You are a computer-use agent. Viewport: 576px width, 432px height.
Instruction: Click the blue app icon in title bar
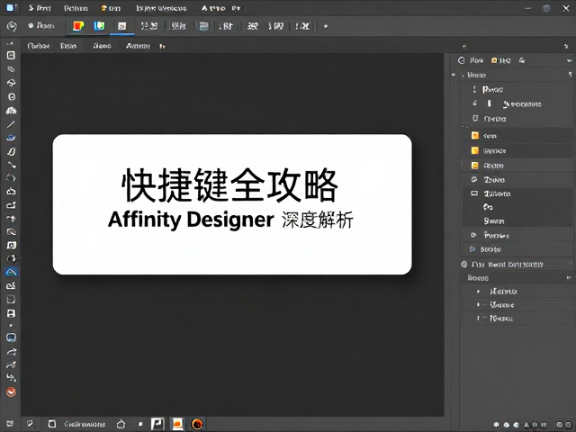pyautogui.click(x=12, y=8)
